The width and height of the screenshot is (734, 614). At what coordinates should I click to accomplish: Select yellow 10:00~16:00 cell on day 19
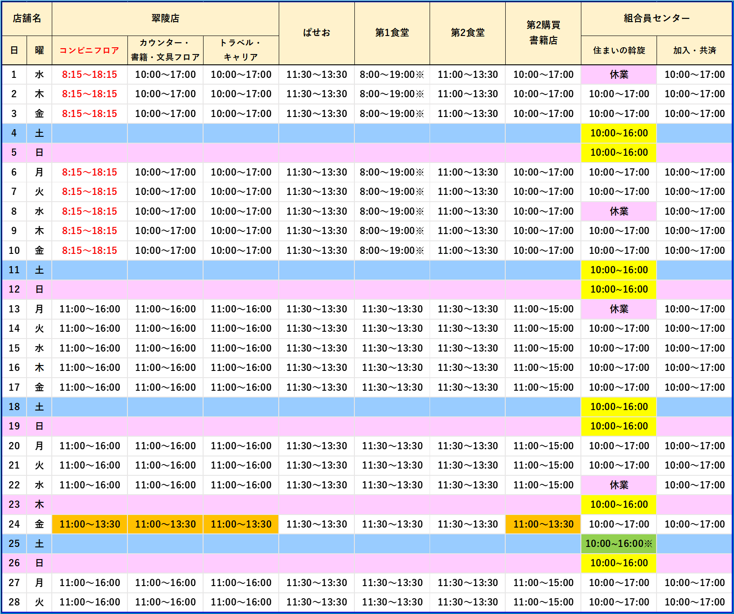tap(619, 426)
